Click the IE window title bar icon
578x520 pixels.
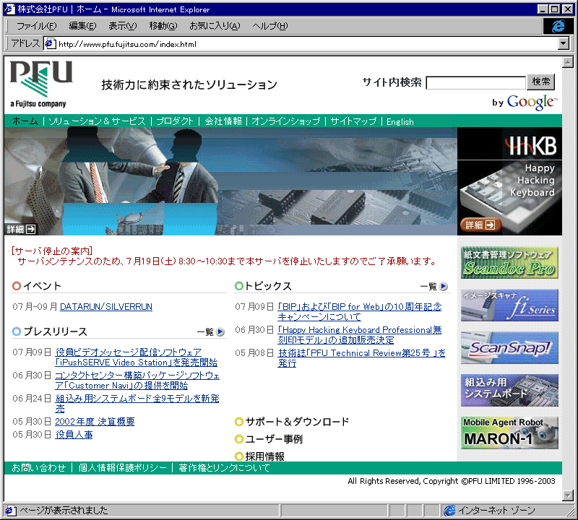9,9
